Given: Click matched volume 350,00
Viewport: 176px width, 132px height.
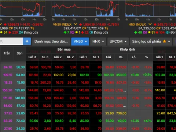Looking at the screenshot, I should pos(121,75).
